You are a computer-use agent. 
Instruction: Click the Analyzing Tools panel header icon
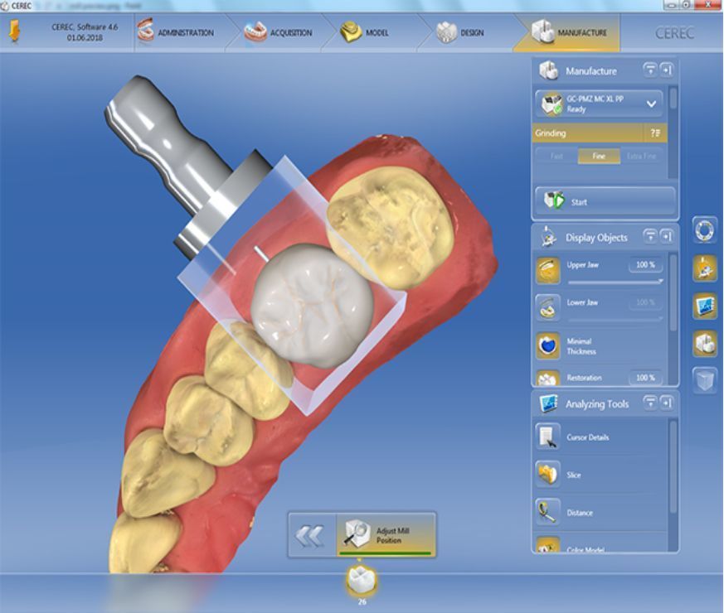point(548,403)
